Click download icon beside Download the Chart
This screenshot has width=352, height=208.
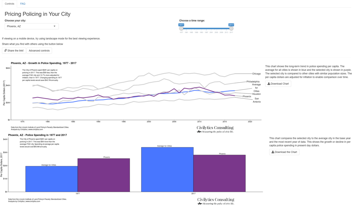[273, 152]
